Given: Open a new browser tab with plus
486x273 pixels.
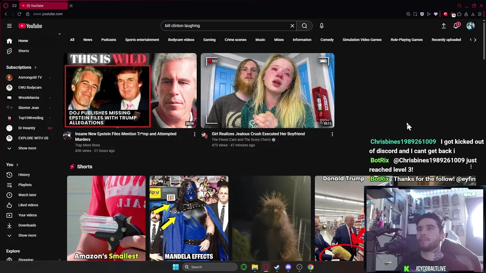Looking at the screenshot, I should [x=71, y=6].
